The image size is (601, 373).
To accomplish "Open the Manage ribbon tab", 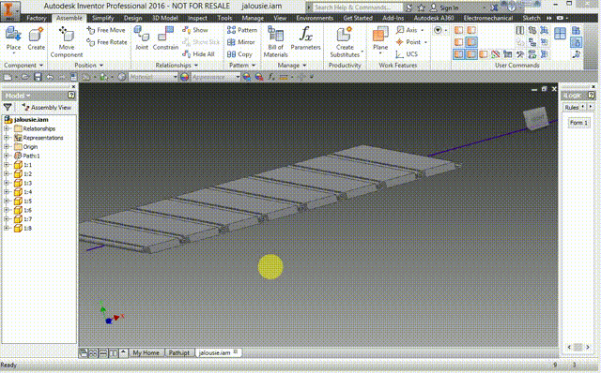I will pos(253,18).
